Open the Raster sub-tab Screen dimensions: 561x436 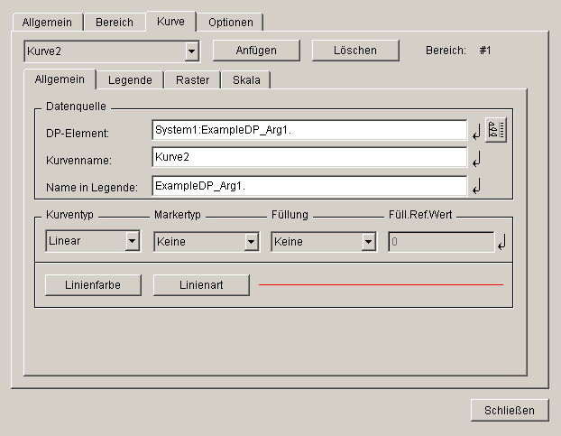coord(192,79)
